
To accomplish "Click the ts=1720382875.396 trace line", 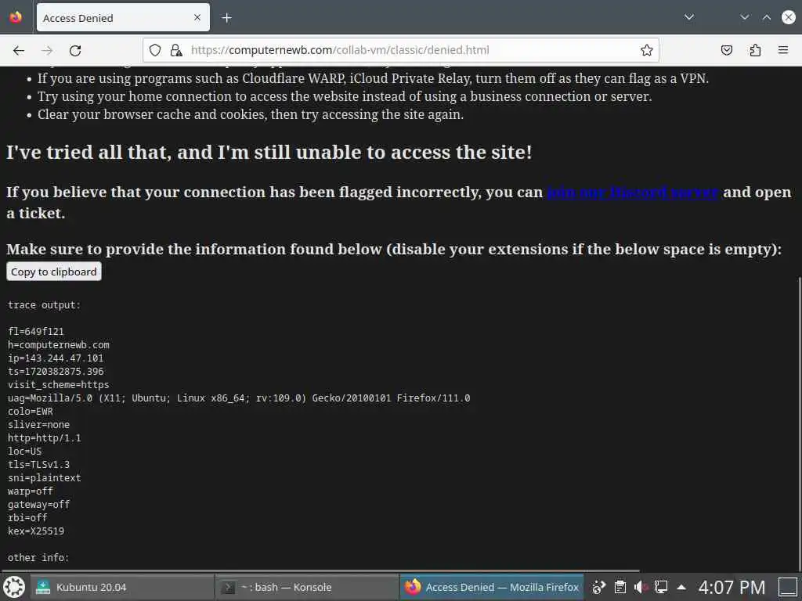I will coord(56,372).
